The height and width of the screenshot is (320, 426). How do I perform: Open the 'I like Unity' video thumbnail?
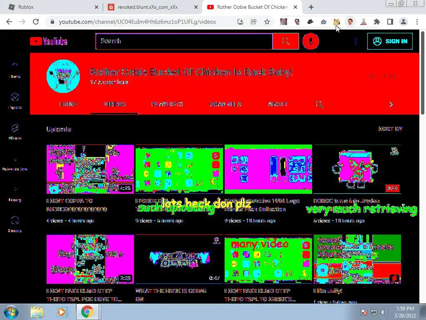[357, 259]
